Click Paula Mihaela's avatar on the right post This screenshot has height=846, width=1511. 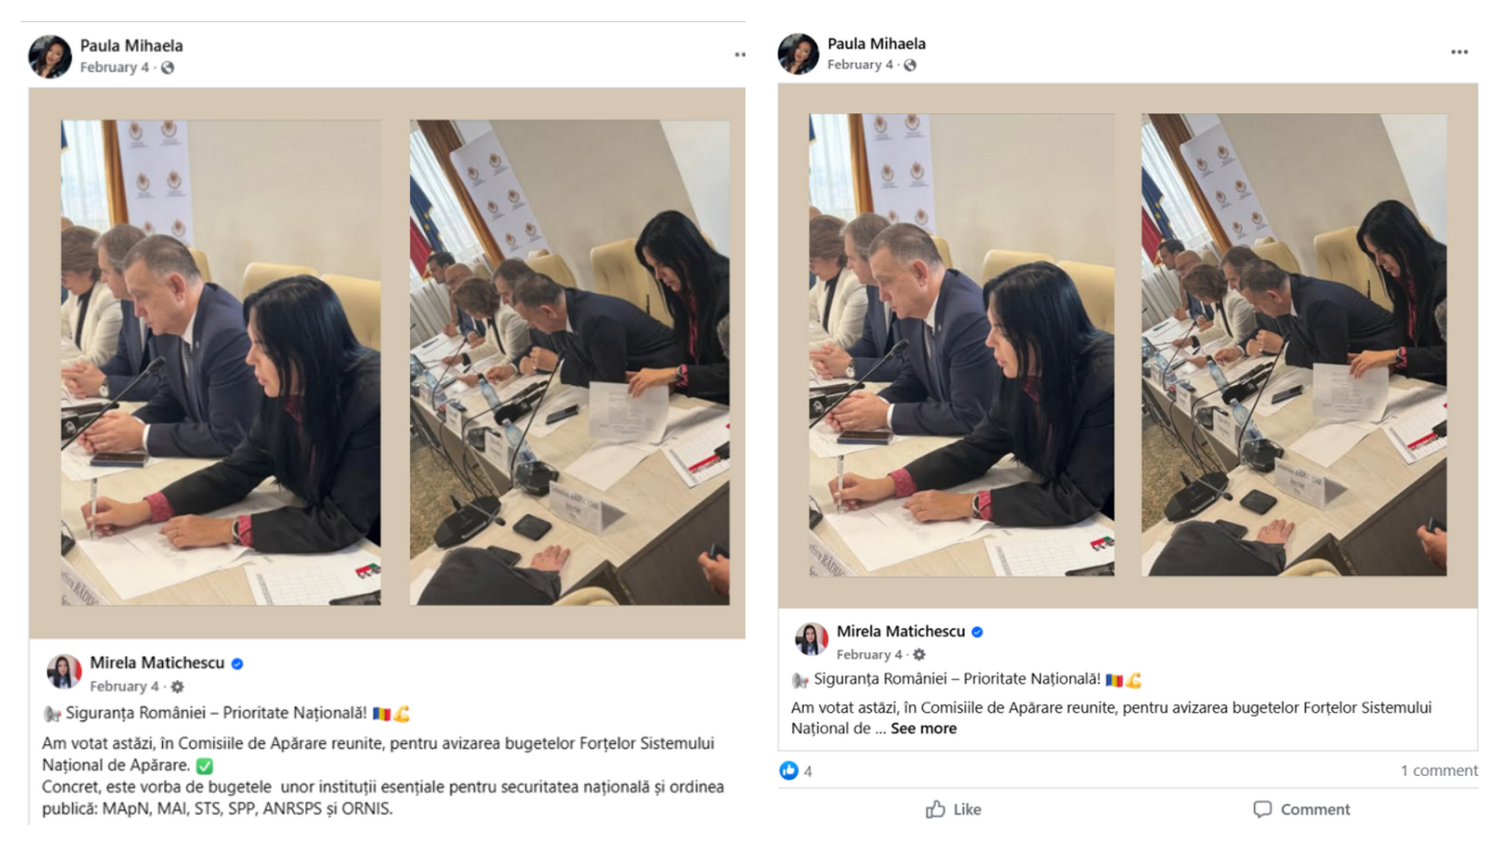pyautogui.click(x=798, y=54)
